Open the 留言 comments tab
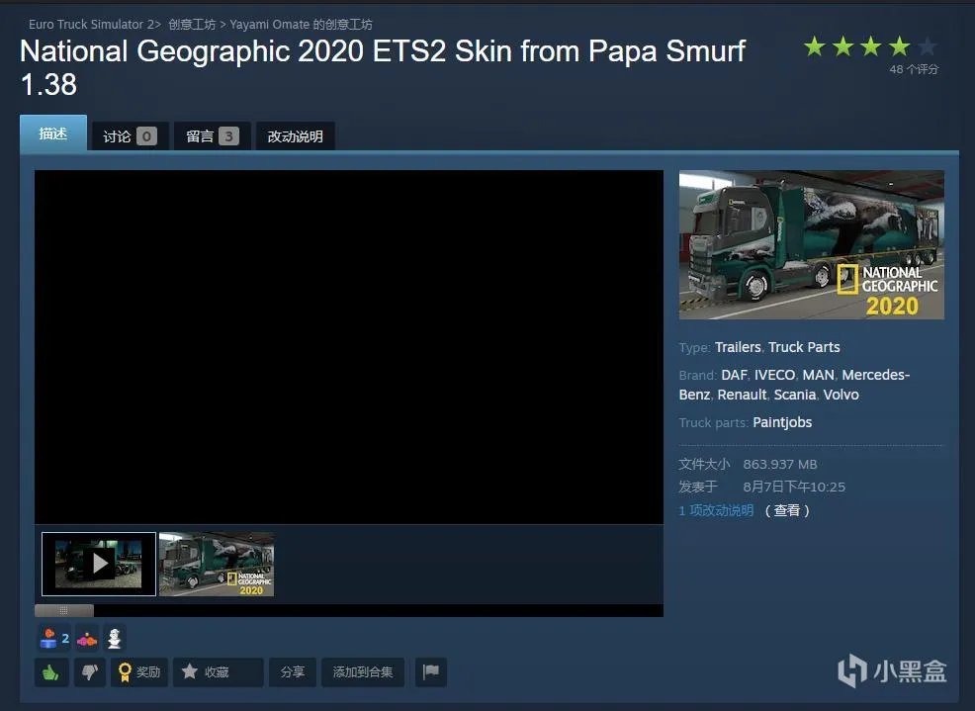975x711 pixels. click(213, 136)
